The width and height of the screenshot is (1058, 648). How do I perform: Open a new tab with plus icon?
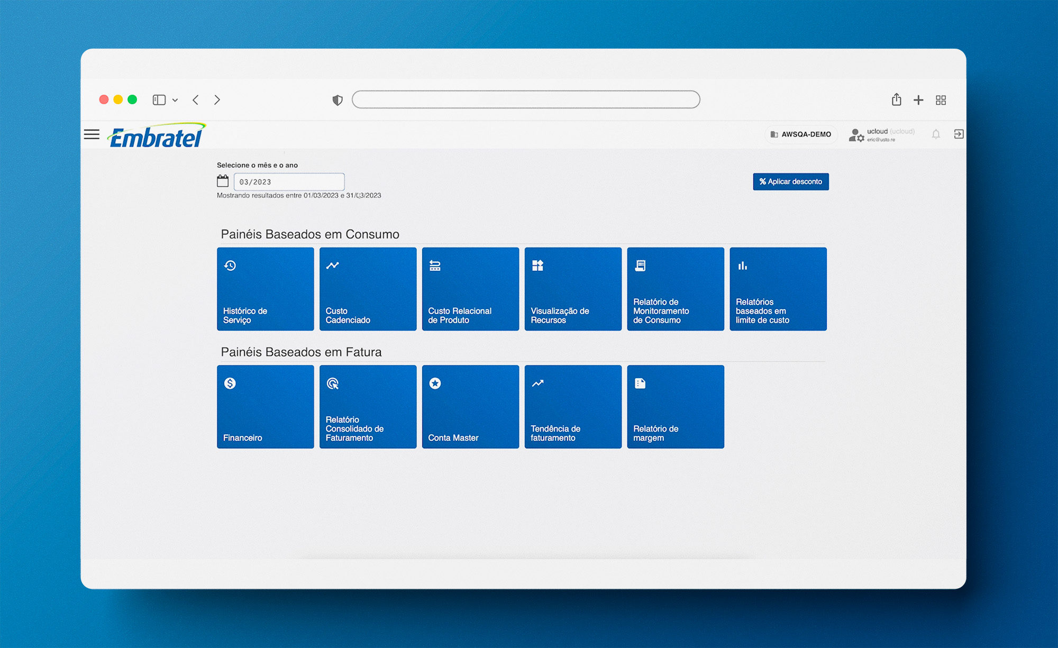point(918,100)
